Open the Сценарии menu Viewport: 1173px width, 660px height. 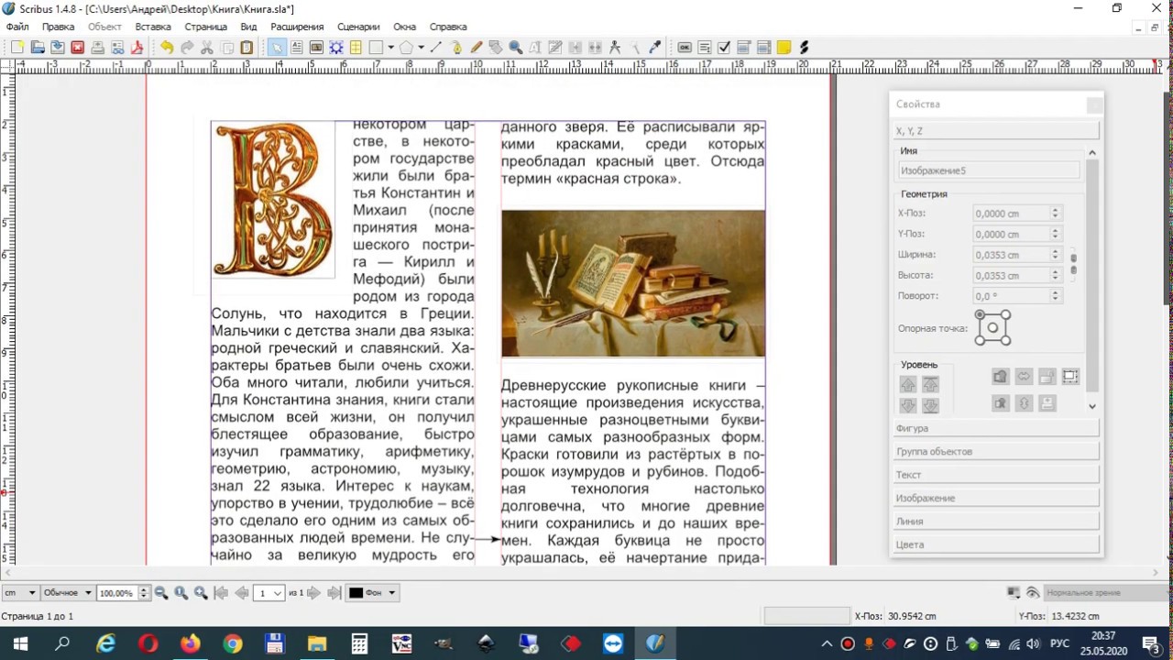(x=358, y=27)
